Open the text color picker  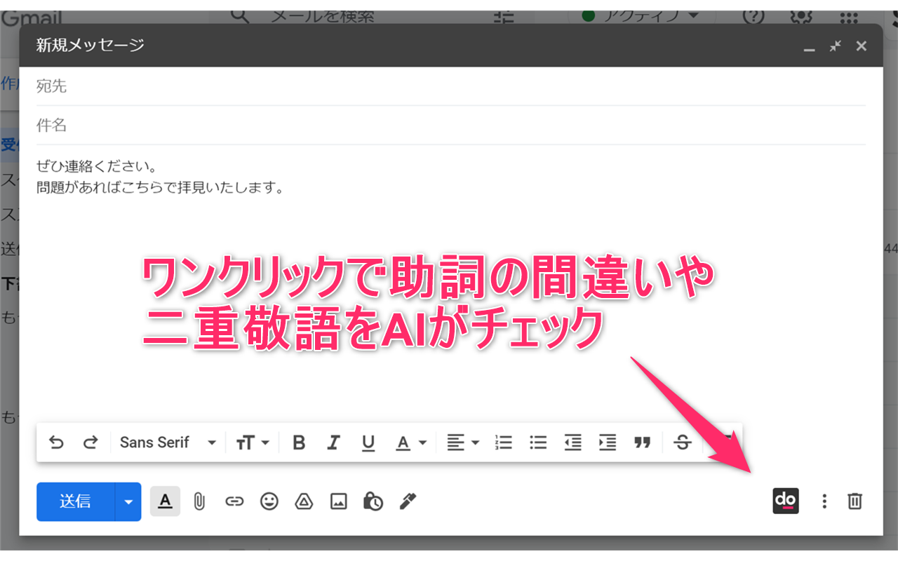pyautogui.click(x=411, y=442)
